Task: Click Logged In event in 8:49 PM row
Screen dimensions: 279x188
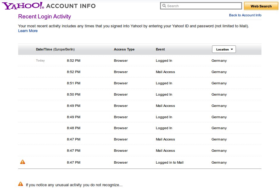Action: [164, 117]
